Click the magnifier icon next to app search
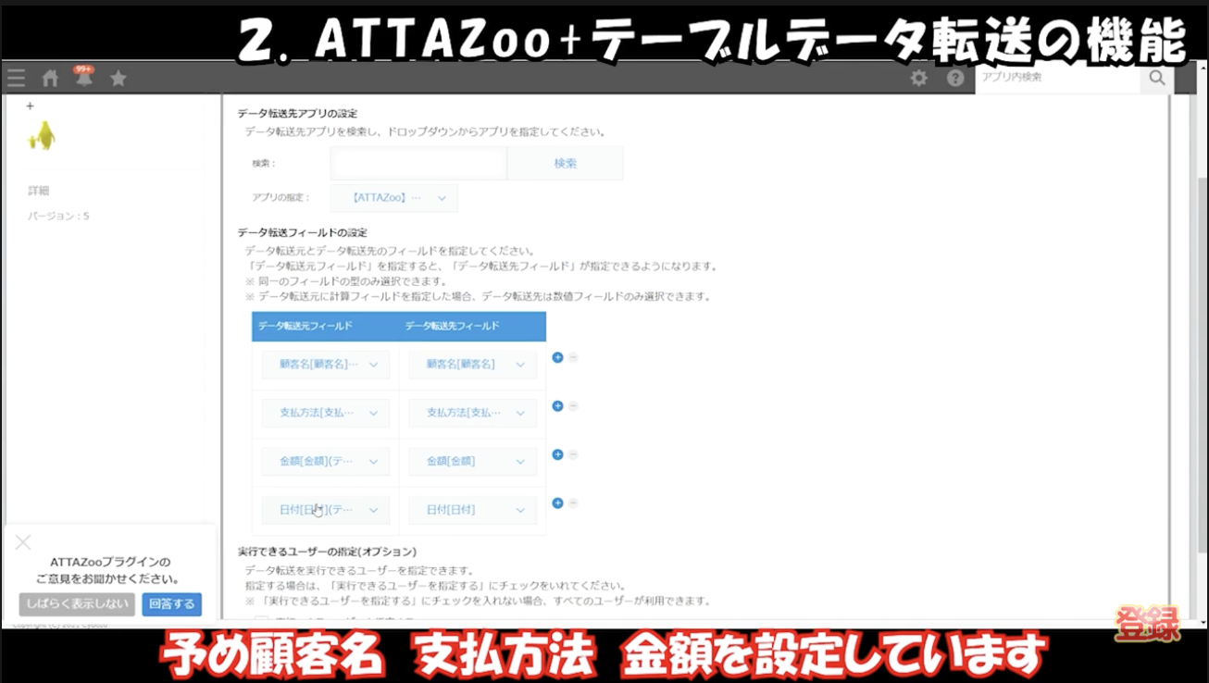Screen dimensions: 1209x683 pos(1157,79)
